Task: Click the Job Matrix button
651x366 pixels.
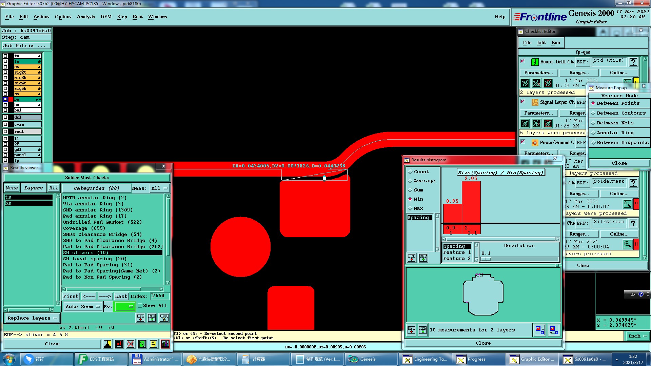Action: 26,46
